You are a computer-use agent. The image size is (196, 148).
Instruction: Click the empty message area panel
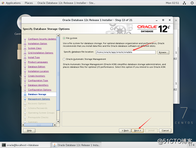pos(116,119)
